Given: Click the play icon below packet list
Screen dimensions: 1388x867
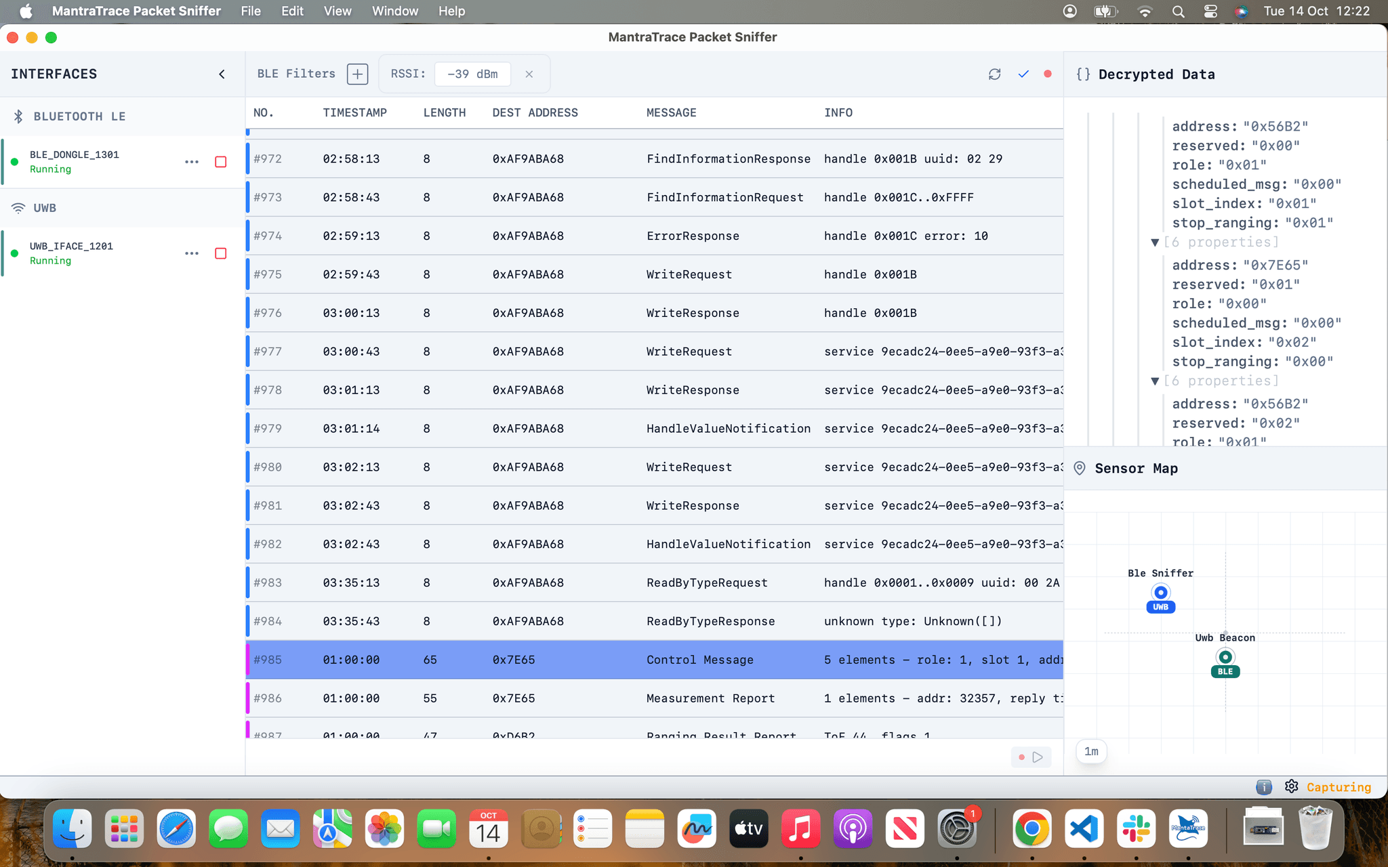Looking at the screenshot, I should [1038, 757].
